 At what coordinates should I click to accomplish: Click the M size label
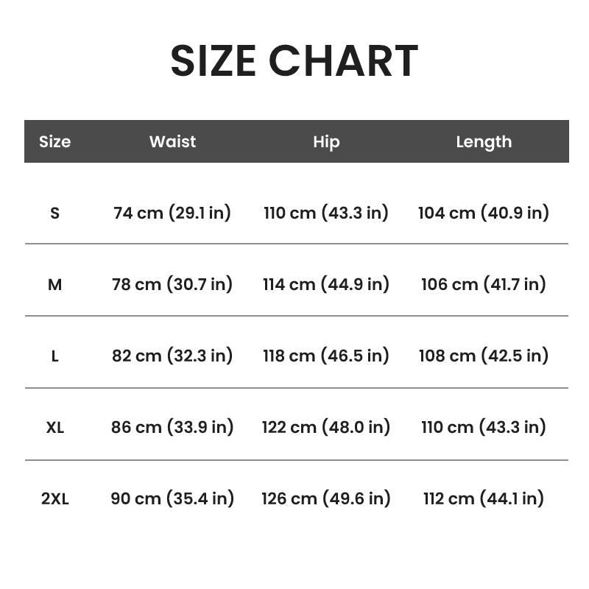point(54,284)
